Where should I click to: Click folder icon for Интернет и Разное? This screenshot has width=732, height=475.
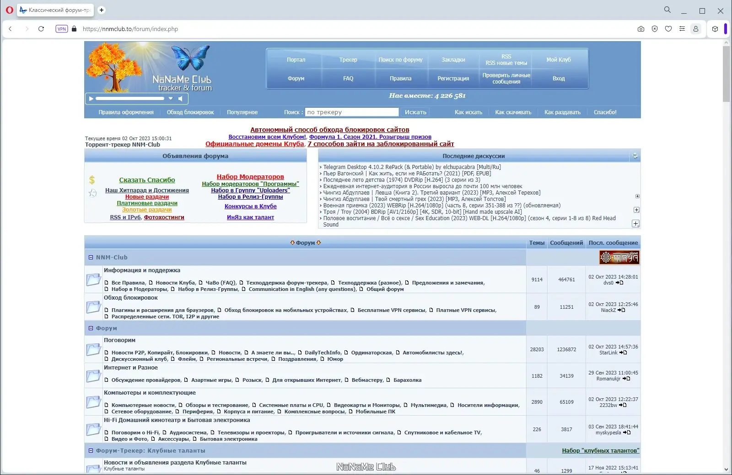[x=93, y=376]
